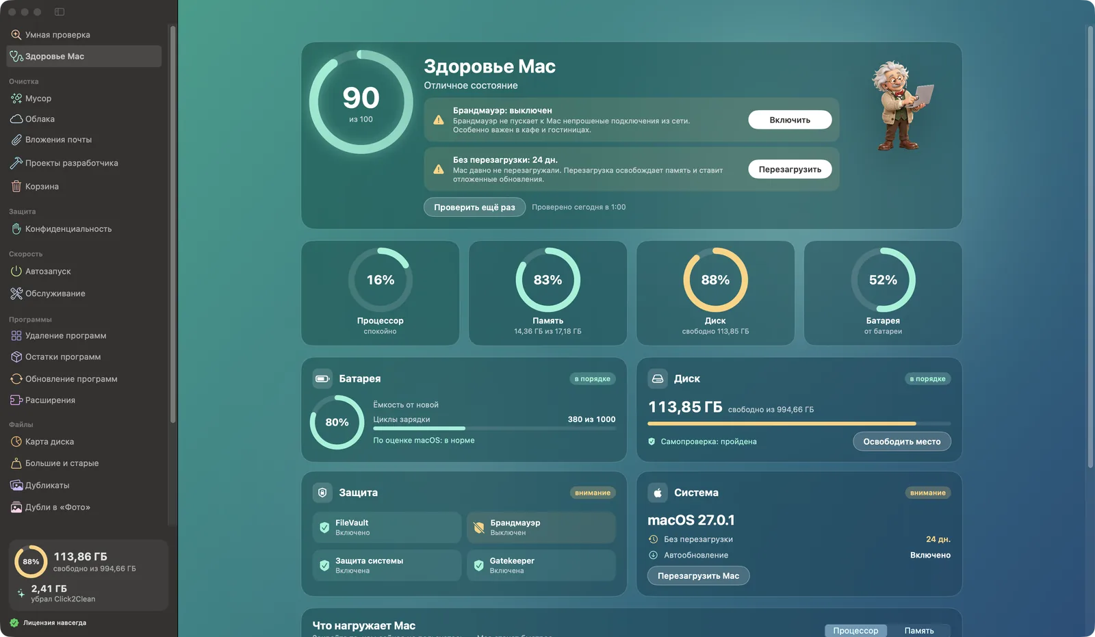1095x637 pixels.
Task: Click the Автообновление row in Система
Action: (x=799, y=555)
